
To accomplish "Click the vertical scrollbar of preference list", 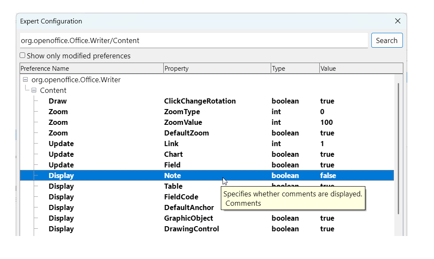I will click(x=399, y=149).
